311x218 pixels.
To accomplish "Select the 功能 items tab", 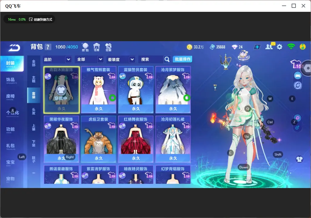I will [11, 130].
